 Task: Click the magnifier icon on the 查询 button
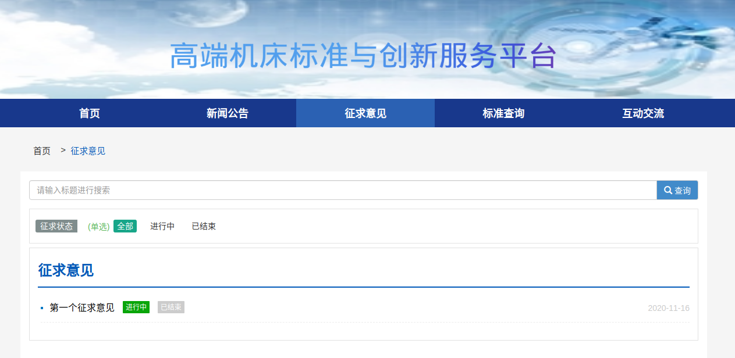click(668, 190)
